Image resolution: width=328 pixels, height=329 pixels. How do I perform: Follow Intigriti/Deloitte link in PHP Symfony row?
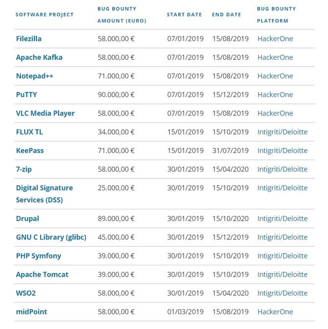(282, 256)
